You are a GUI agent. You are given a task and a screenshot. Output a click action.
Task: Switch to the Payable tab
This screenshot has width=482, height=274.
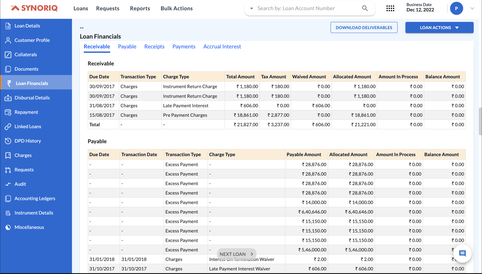pyautogui.click(x=127, y=47)
